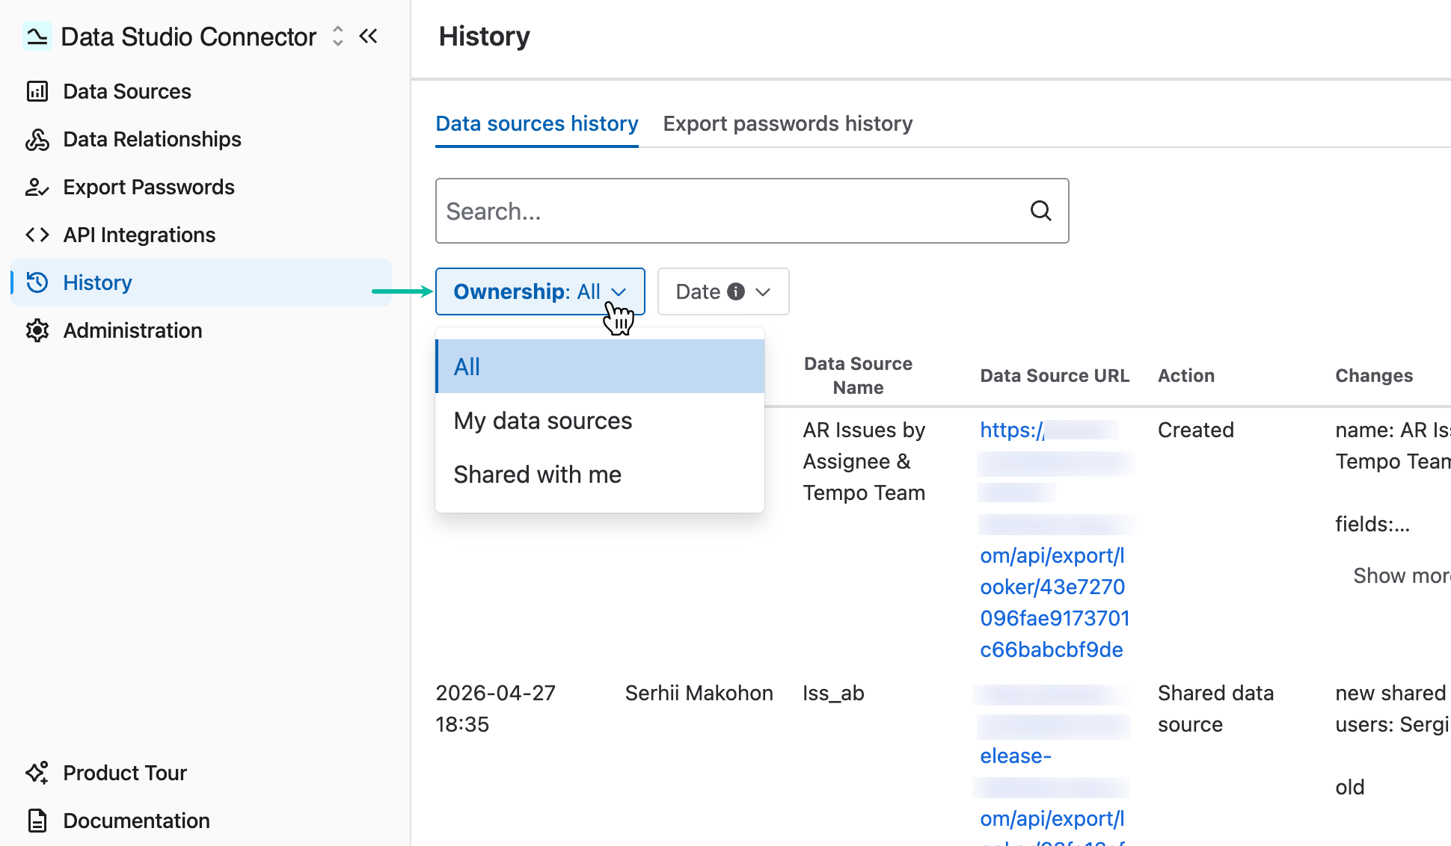The height and width of the screenshot is (846, 1451).
Task: Toggle the Ownership: All filter dropdown
Action: pyautogui.click(x=540, y=291)
